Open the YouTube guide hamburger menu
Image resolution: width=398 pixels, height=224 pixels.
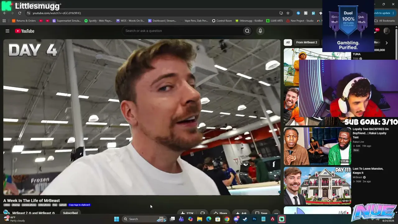[7, 31]
